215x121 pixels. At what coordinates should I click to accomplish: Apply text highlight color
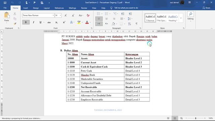click(x=79, y=23)
